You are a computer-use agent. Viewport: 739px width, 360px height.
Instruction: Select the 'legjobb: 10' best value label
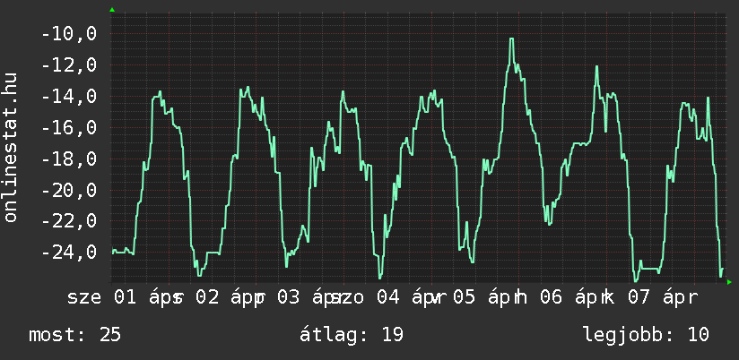[x=646, y=335]
